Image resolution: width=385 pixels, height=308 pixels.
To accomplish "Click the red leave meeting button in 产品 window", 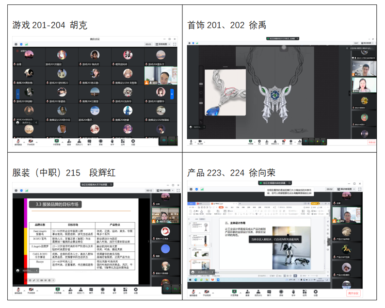I will pos(353,293).
